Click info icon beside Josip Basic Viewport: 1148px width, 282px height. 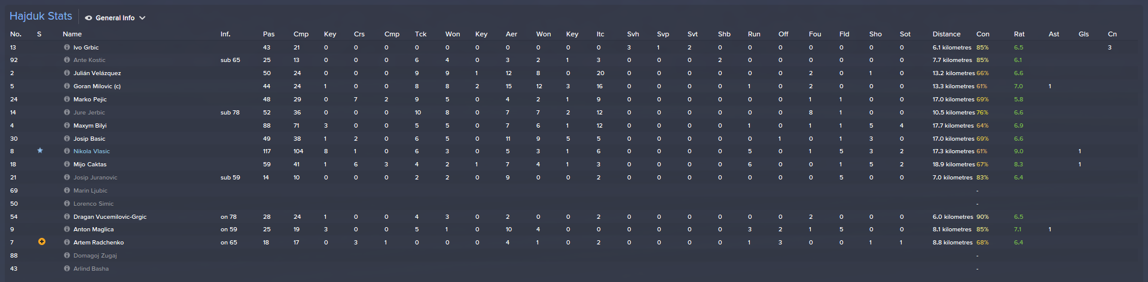pyautogui.click(x=67, y=139)
